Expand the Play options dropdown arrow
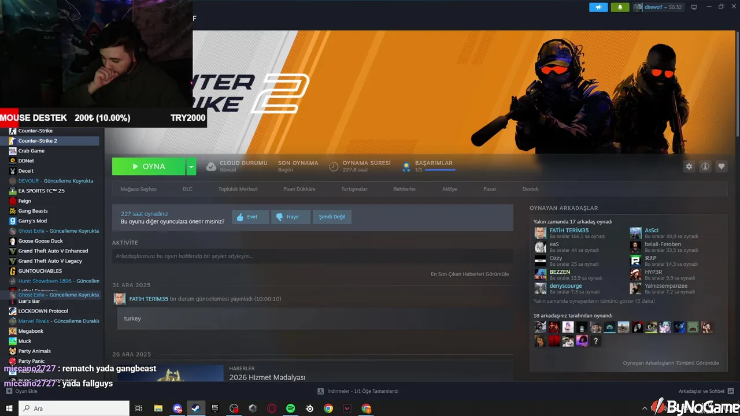The width and height of the screenshot is (740, 416). coord(191,166)
